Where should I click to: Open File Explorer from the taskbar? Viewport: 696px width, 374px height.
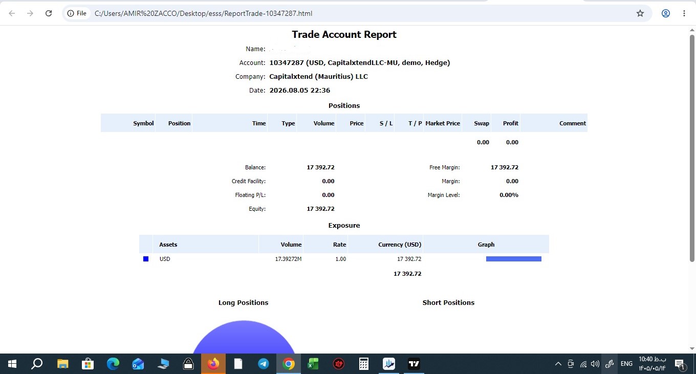[x=62, y=364]
